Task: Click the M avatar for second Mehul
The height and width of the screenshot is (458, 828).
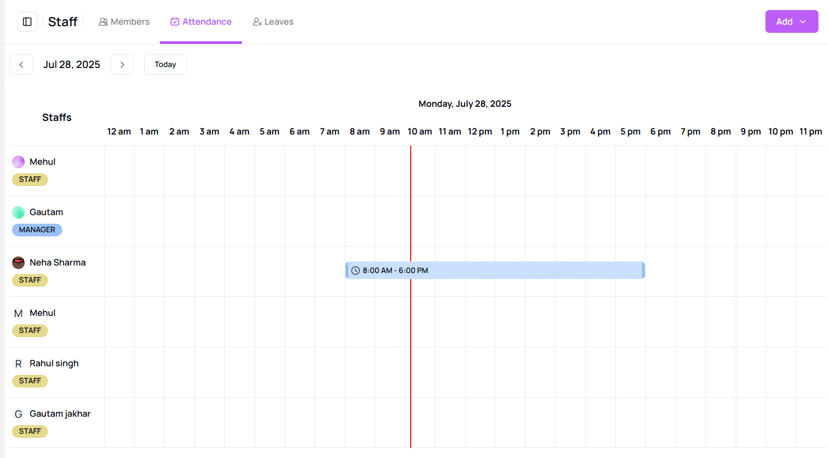Action: pyautogui.click(x=19, y=313)
